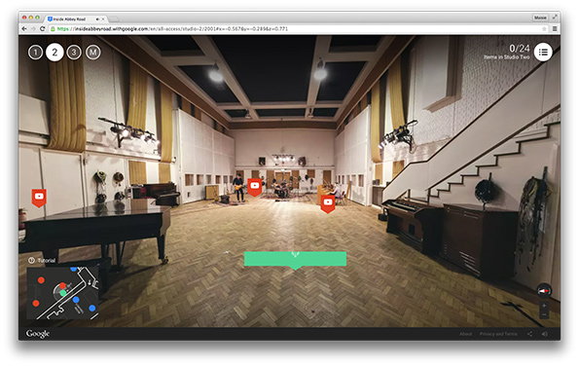The width and height of the screenshot is (579, 366).
Task: Click the green navigation arrow banner on floor
Action: pyautogui.click(x=295, y=260)
